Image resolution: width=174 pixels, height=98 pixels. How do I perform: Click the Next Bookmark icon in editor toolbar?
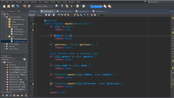coord(78,15)
